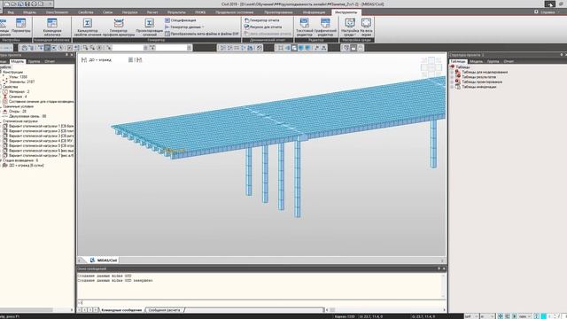Select Вариант статической нагрузки 4 row
567x319 pixels.
pyautogui.click(x=41, y=141)
